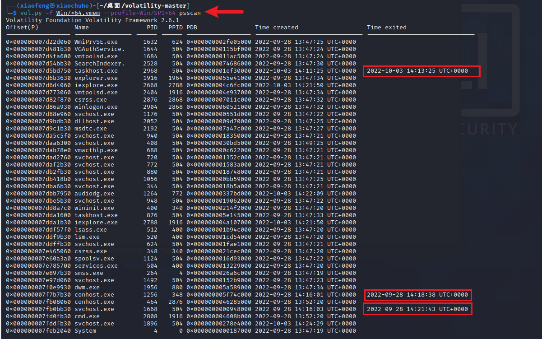Select the audiodg.exe process name

(x=94, y=194)
